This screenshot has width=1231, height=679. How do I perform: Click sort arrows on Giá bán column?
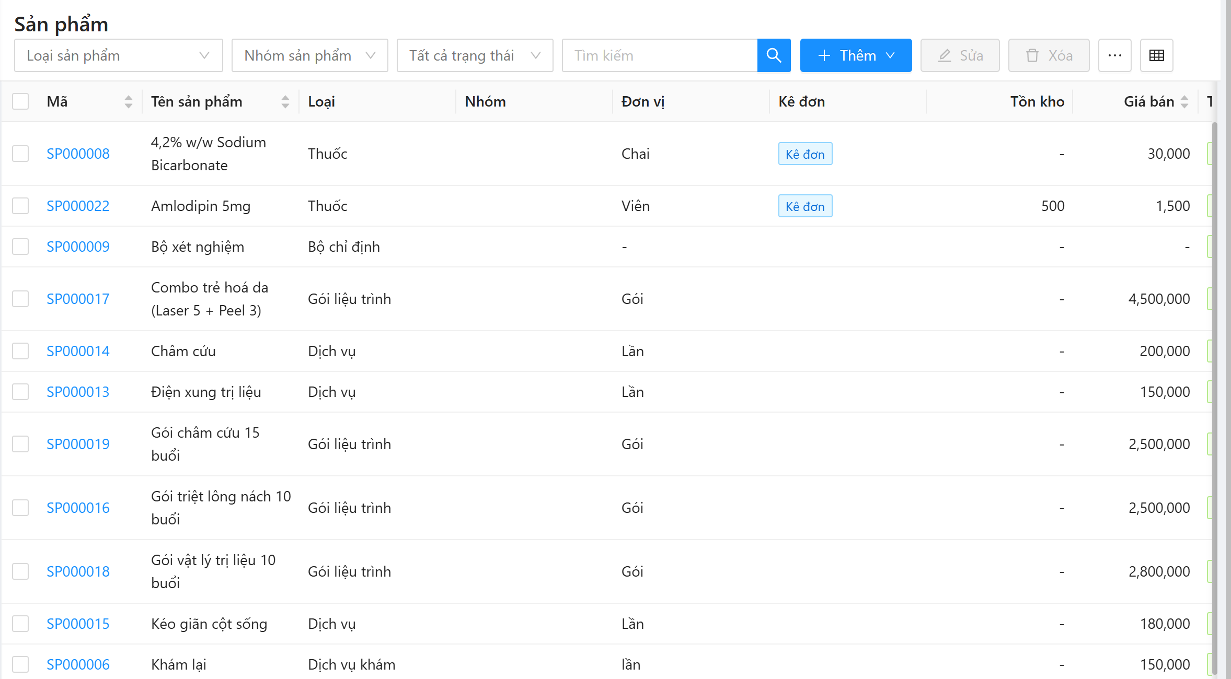pyautogui.click(x=1184, y=102)
